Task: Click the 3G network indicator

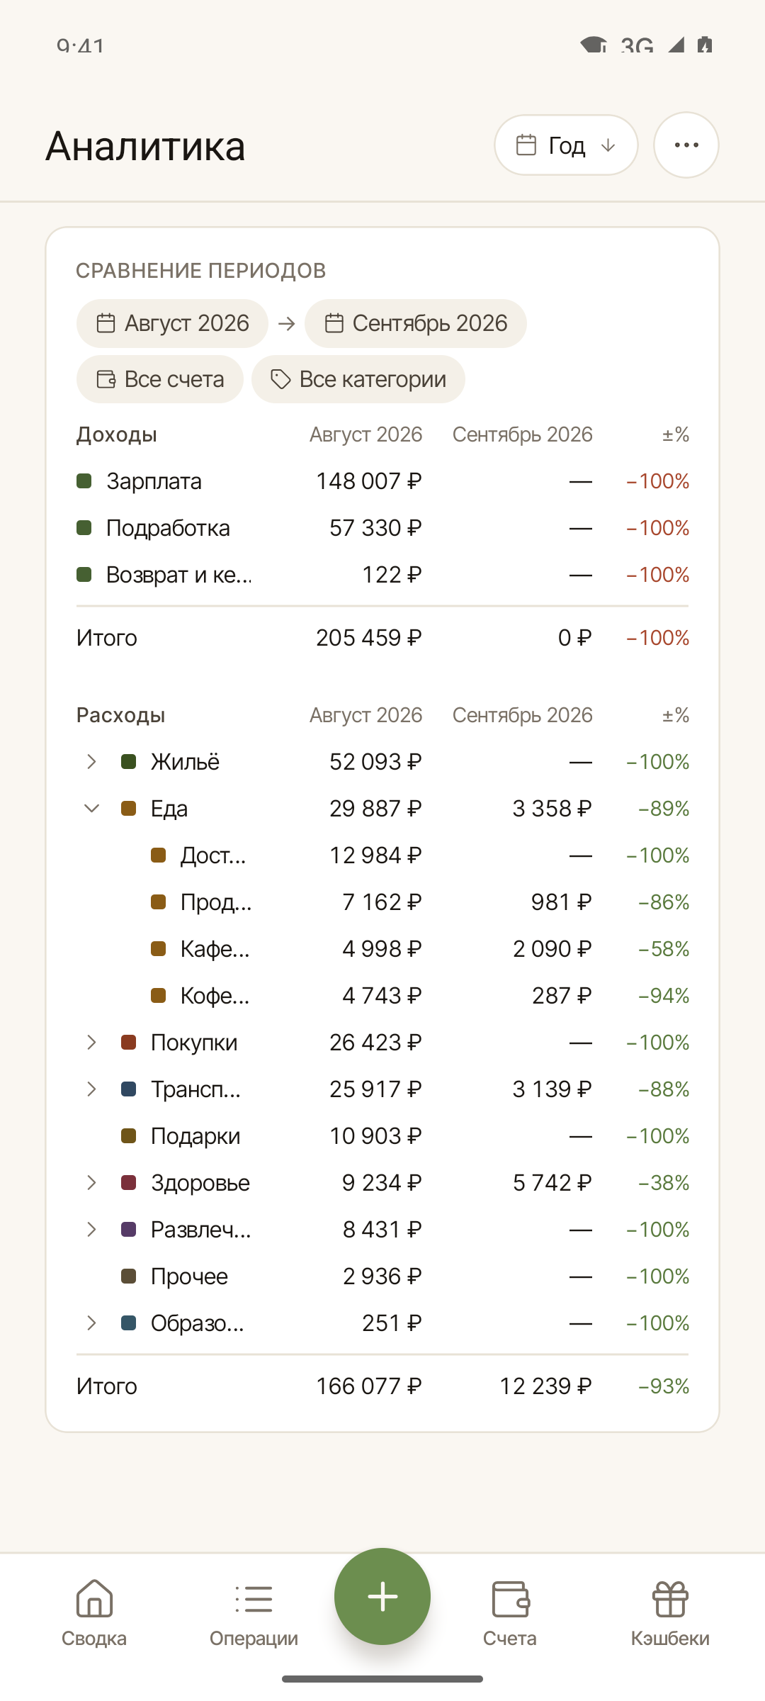Action: 637,45
